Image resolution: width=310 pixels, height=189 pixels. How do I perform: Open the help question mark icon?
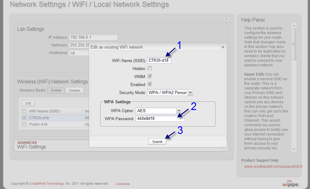click(x=226, y=19)
